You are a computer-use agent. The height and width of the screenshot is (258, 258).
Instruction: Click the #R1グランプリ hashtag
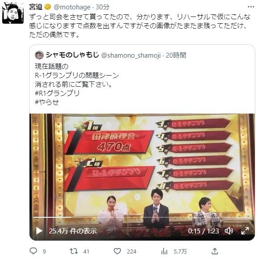[57, 93]
